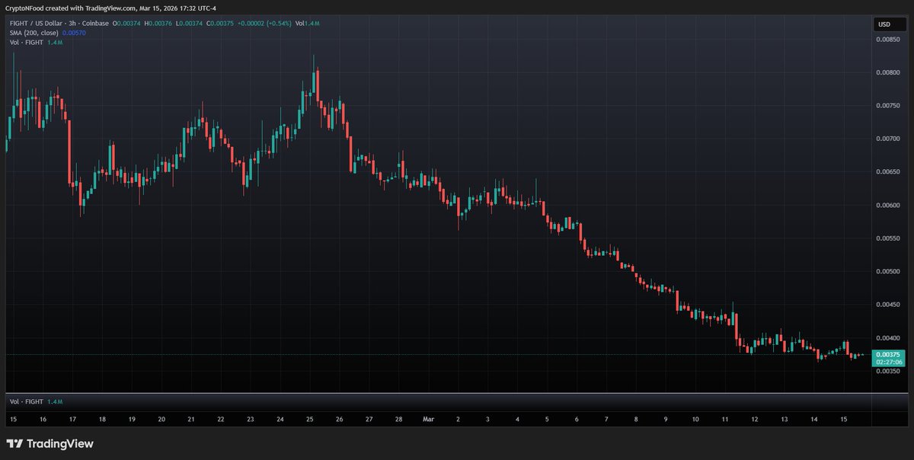Click the 0.00450 price axis label
This screenshot has height=460, width=914.
click(x=888, y=304)
